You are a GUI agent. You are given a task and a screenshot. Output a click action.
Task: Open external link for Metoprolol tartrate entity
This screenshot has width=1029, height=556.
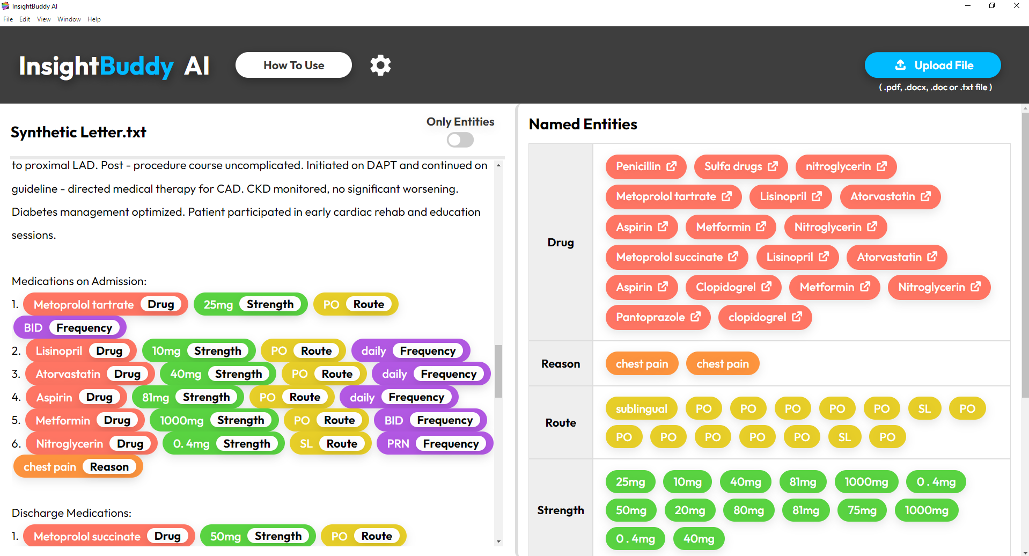pyautogui.click(x=727, y=196)
